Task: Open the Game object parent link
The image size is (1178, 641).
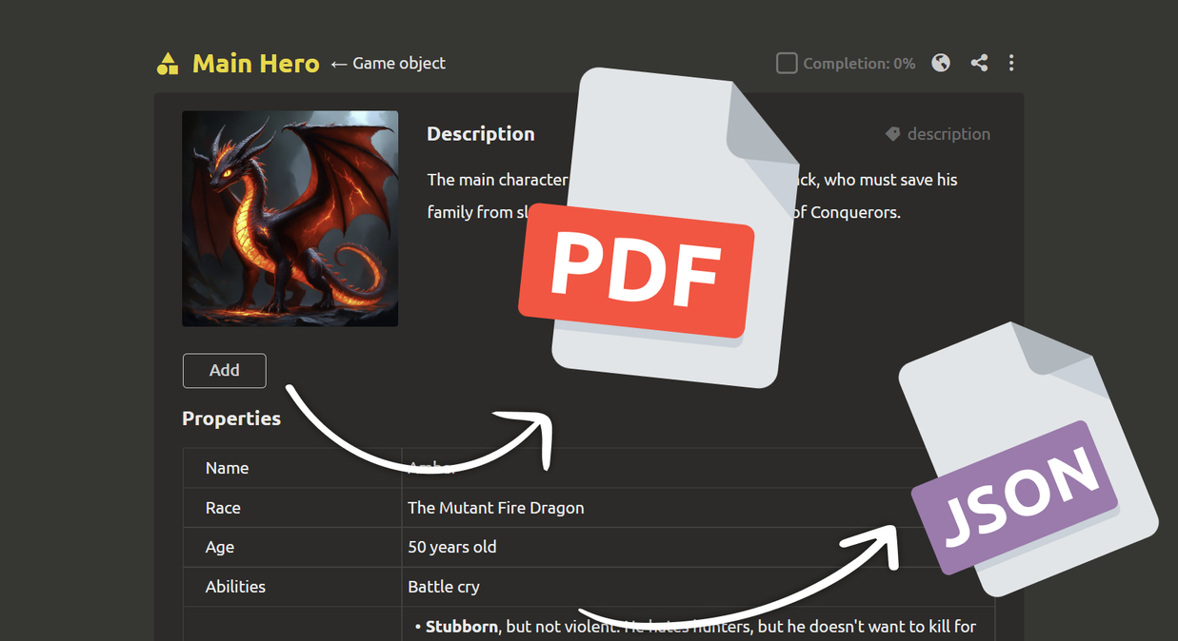Action: (x=389, y=64)
